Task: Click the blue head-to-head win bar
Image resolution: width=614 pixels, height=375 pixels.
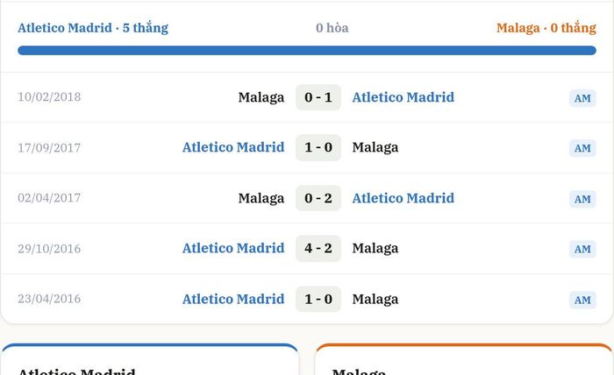Action: (307, 51)
